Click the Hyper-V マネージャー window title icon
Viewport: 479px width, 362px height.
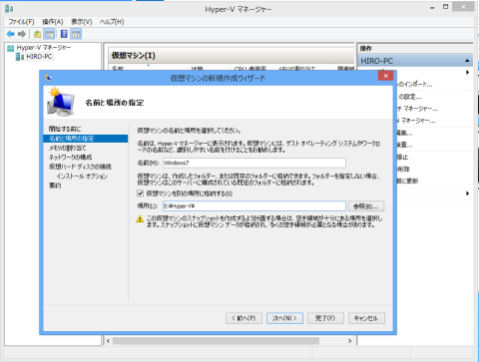tap(9, 8)
